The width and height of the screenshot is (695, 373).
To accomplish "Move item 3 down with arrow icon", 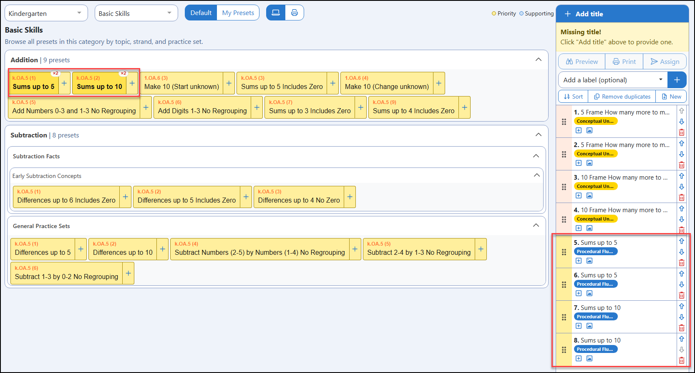I will [x=682, y=187].
